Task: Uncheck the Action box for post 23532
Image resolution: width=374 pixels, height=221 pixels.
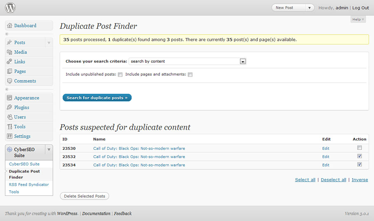Action: (360, 156)
